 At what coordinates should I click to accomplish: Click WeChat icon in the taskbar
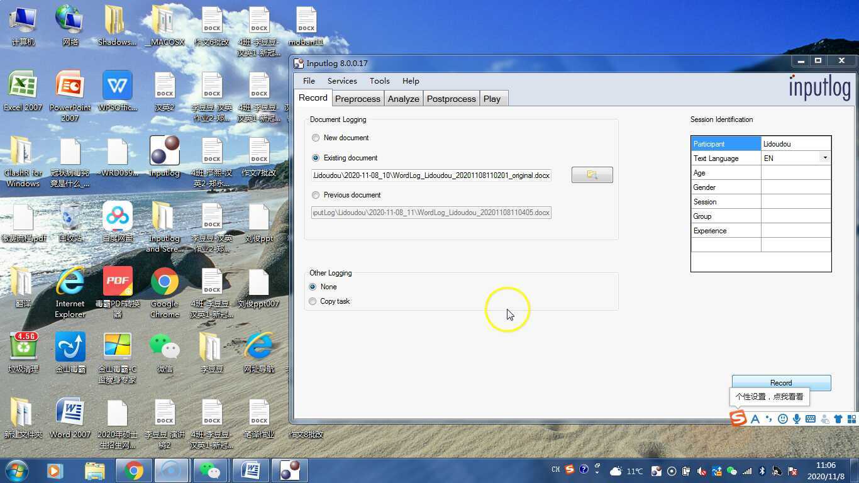click(210, 470)
